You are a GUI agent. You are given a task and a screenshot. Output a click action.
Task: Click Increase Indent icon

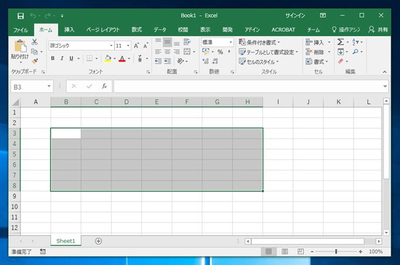pyautogui.click(x=167, y=61)
